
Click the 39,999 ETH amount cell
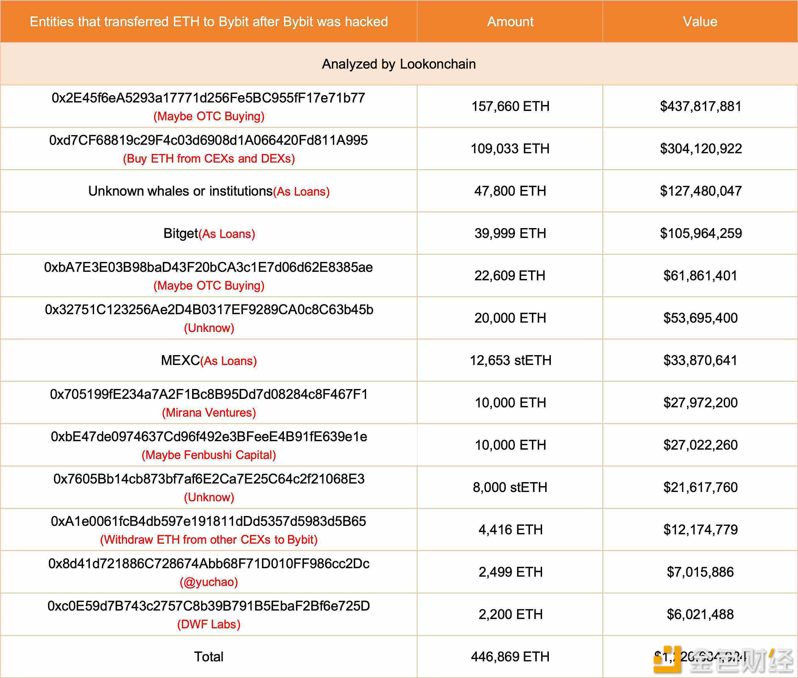coord(510,233)
